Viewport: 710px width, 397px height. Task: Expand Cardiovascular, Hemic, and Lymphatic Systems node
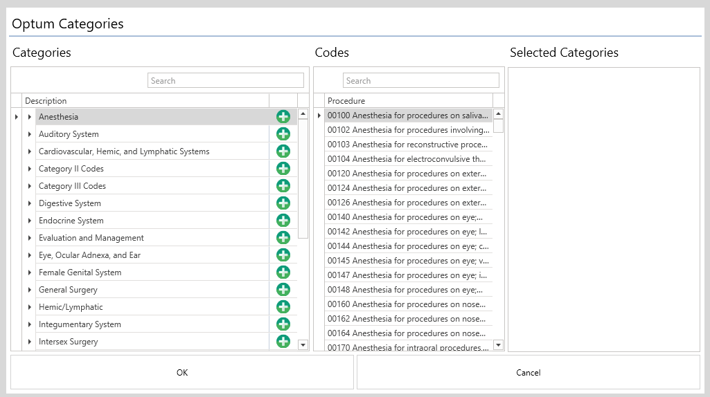29,151
